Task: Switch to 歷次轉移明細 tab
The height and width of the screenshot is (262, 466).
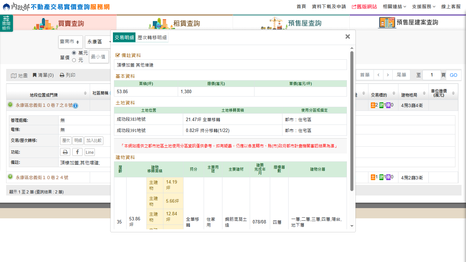Action: click(x=152, y=38)
